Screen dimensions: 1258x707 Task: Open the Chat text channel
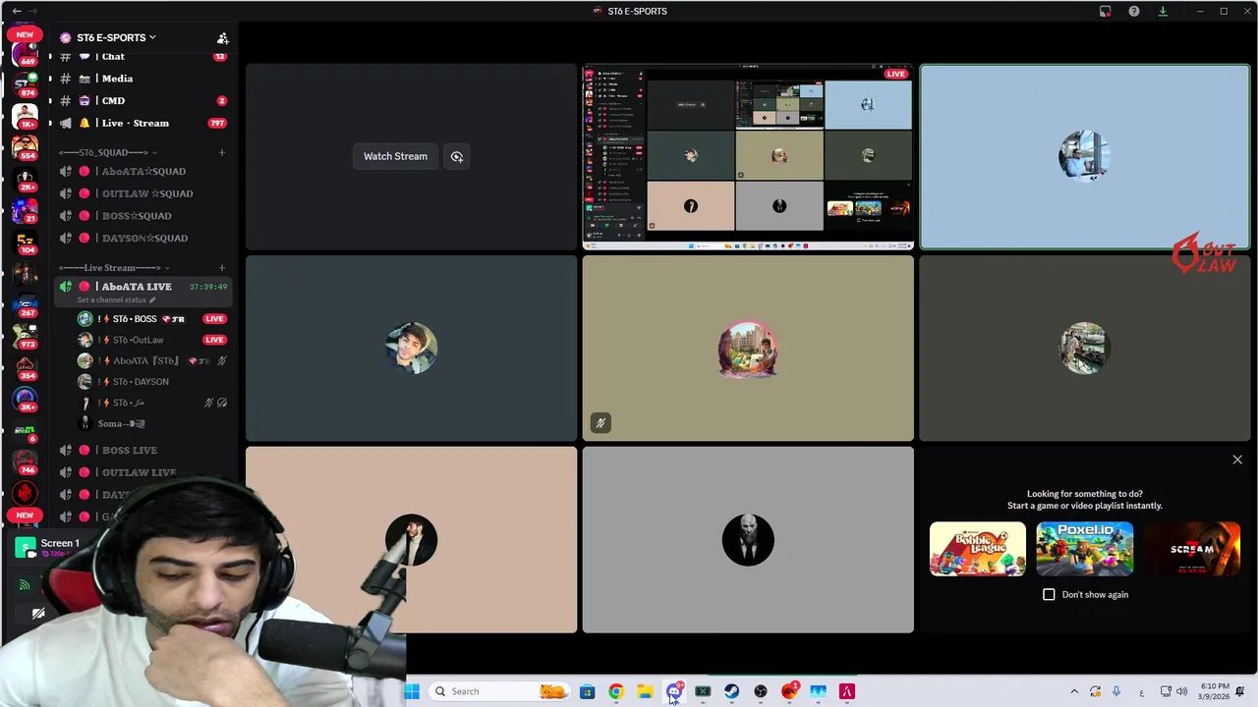(143, 57)
